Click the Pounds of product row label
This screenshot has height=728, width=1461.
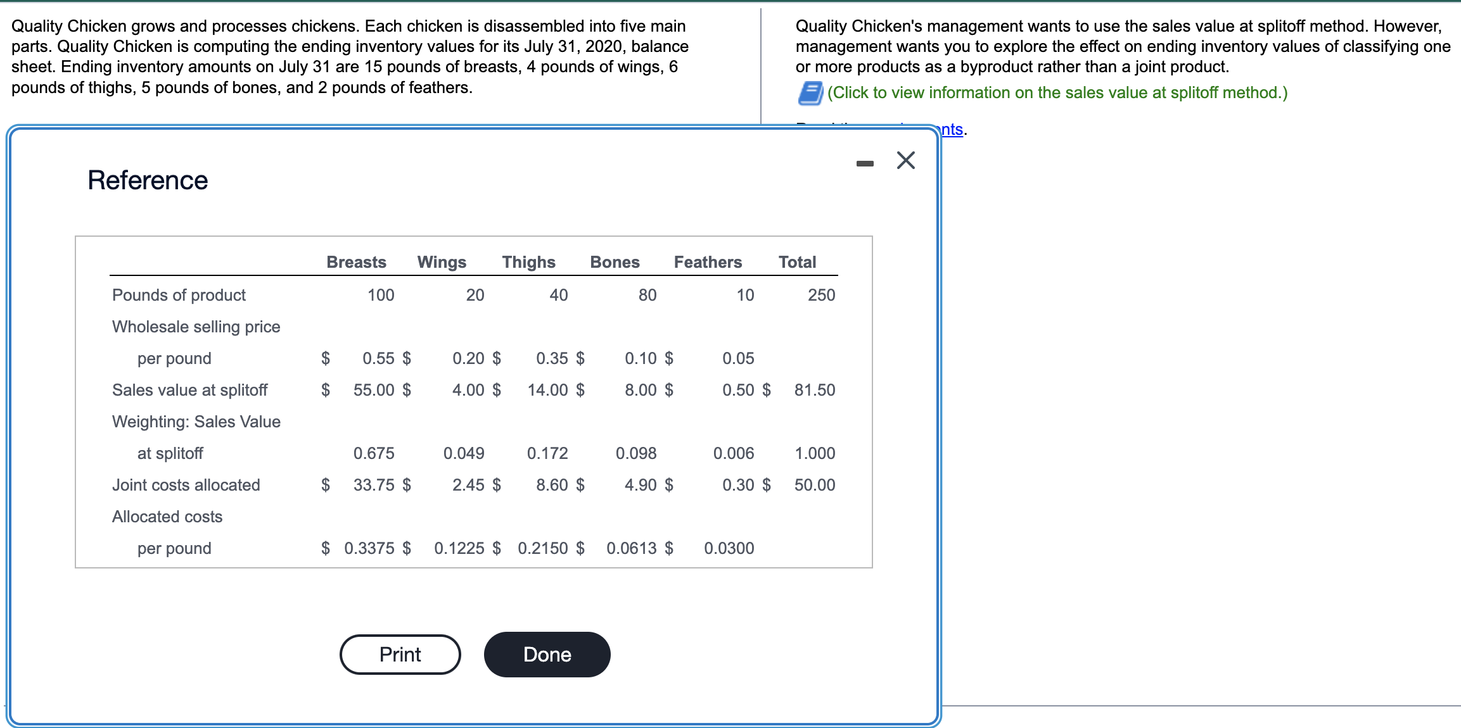(179, 295)
